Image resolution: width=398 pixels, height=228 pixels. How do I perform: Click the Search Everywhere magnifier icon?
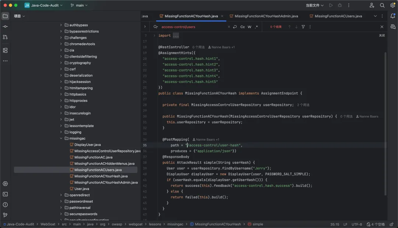pos(382,6)
